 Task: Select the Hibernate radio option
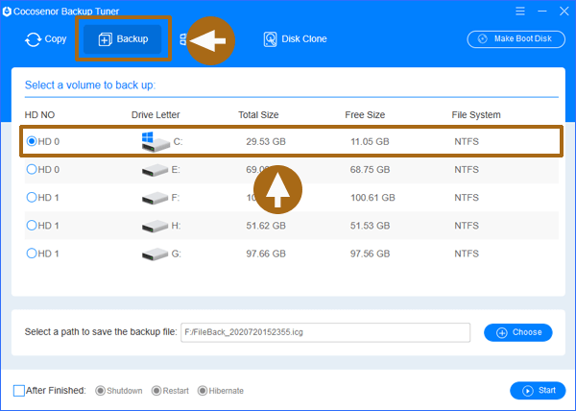point(202,391)
